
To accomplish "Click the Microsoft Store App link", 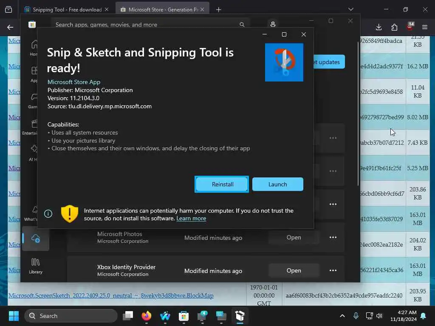I will coord(74,82).
